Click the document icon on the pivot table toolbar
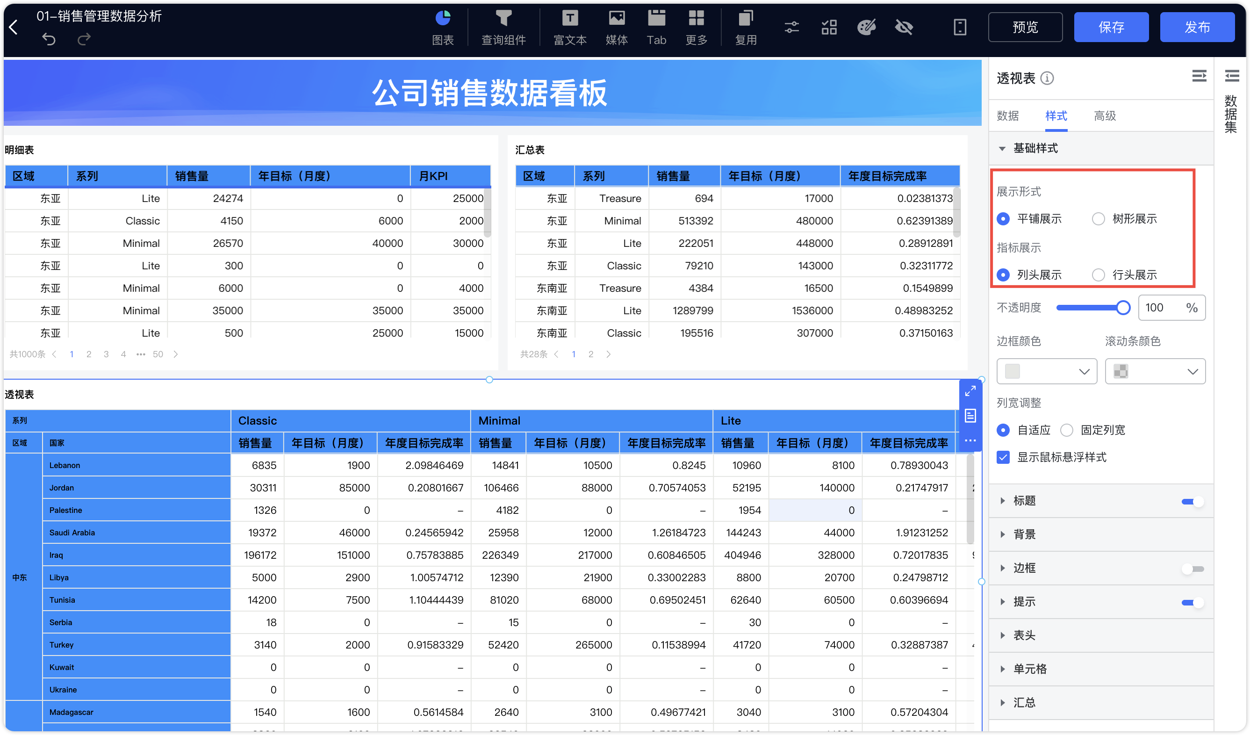 point(970,415)
